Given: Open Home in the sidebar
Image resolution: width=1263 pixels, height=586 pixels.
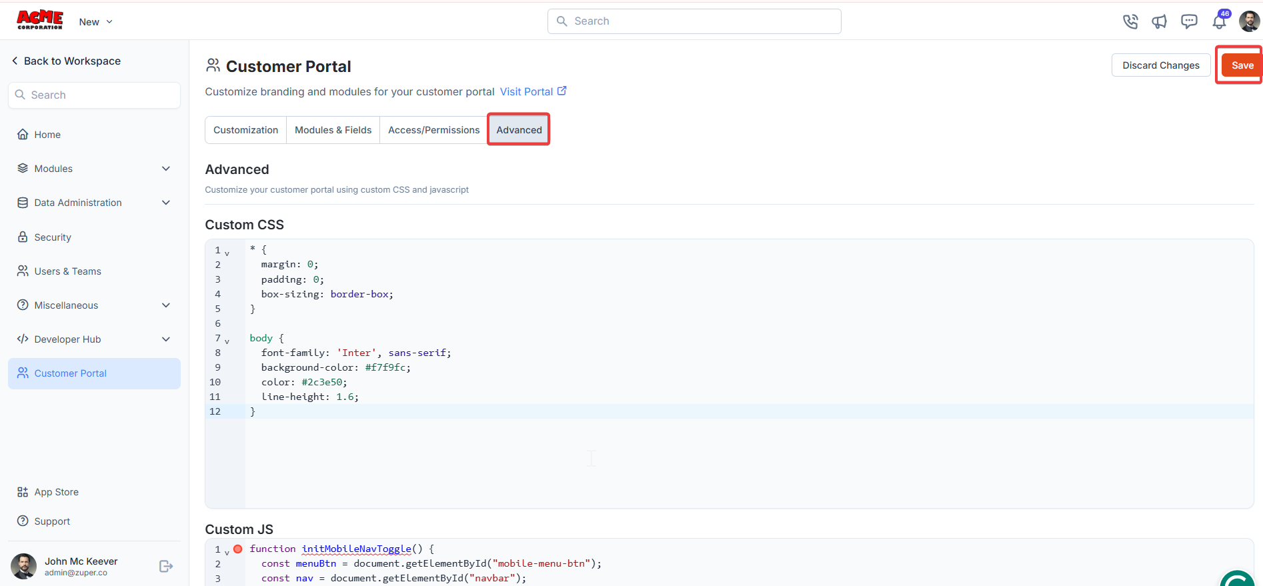Looking at the screenshot, I should pos(94,135).
